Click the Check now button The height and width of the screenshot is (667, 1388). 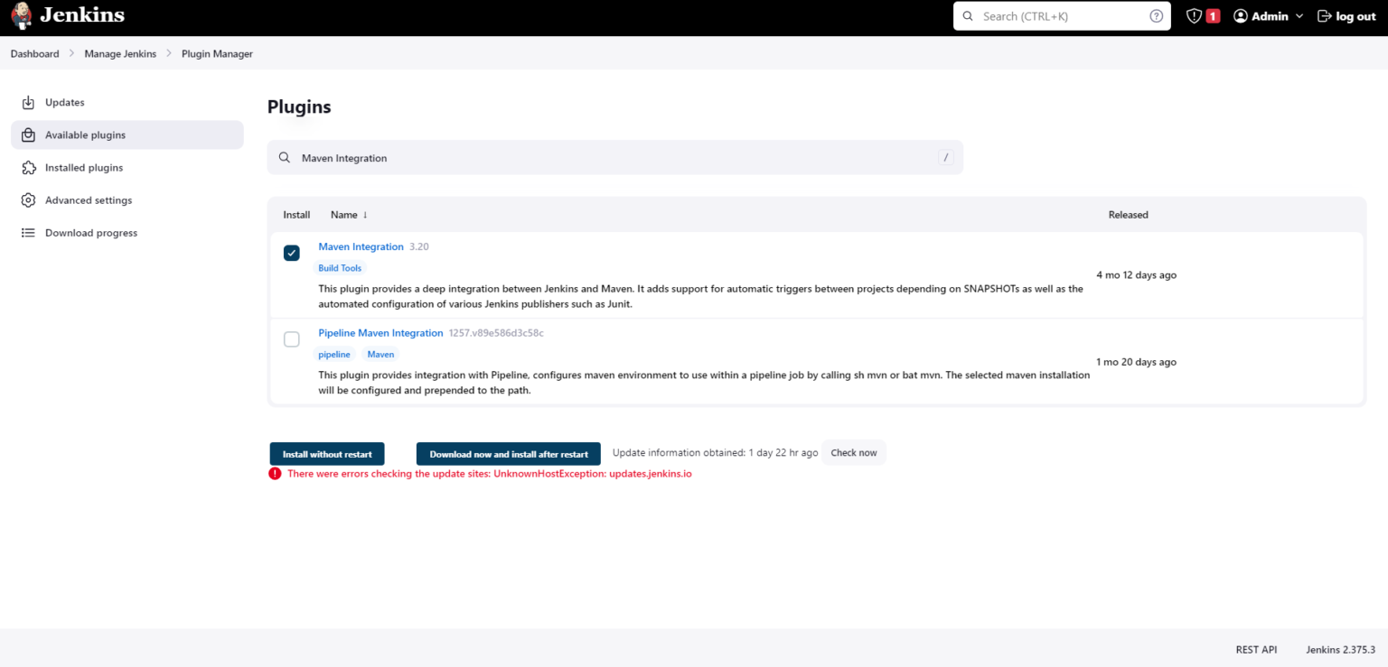pos(853,452)
